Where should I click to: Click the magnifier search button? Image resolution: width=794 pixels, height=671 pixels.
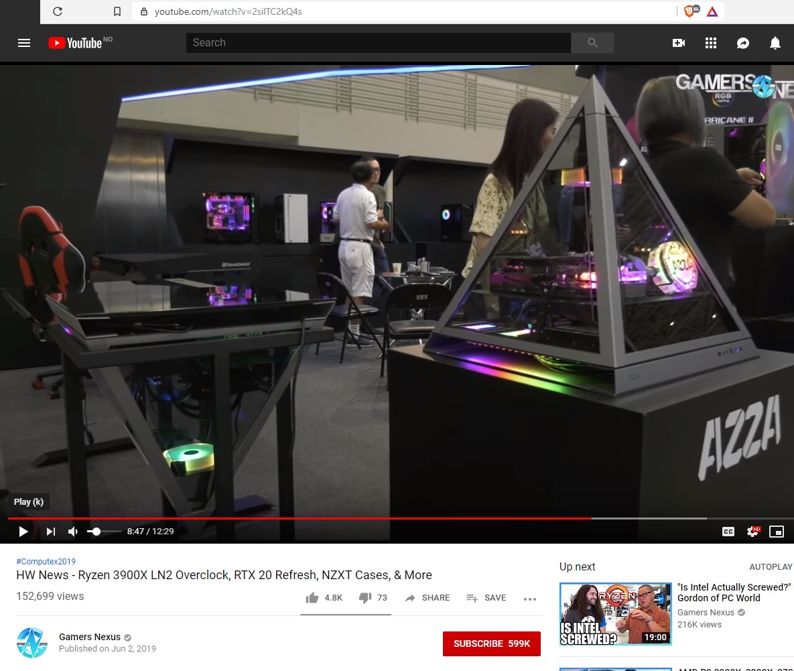592,43
